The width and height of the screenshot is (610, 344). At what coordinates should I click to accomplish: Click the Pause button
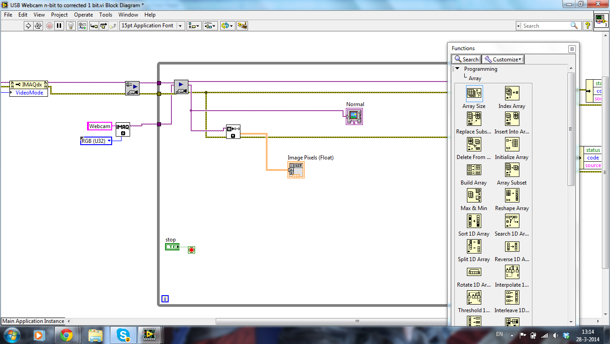point(59,26)
